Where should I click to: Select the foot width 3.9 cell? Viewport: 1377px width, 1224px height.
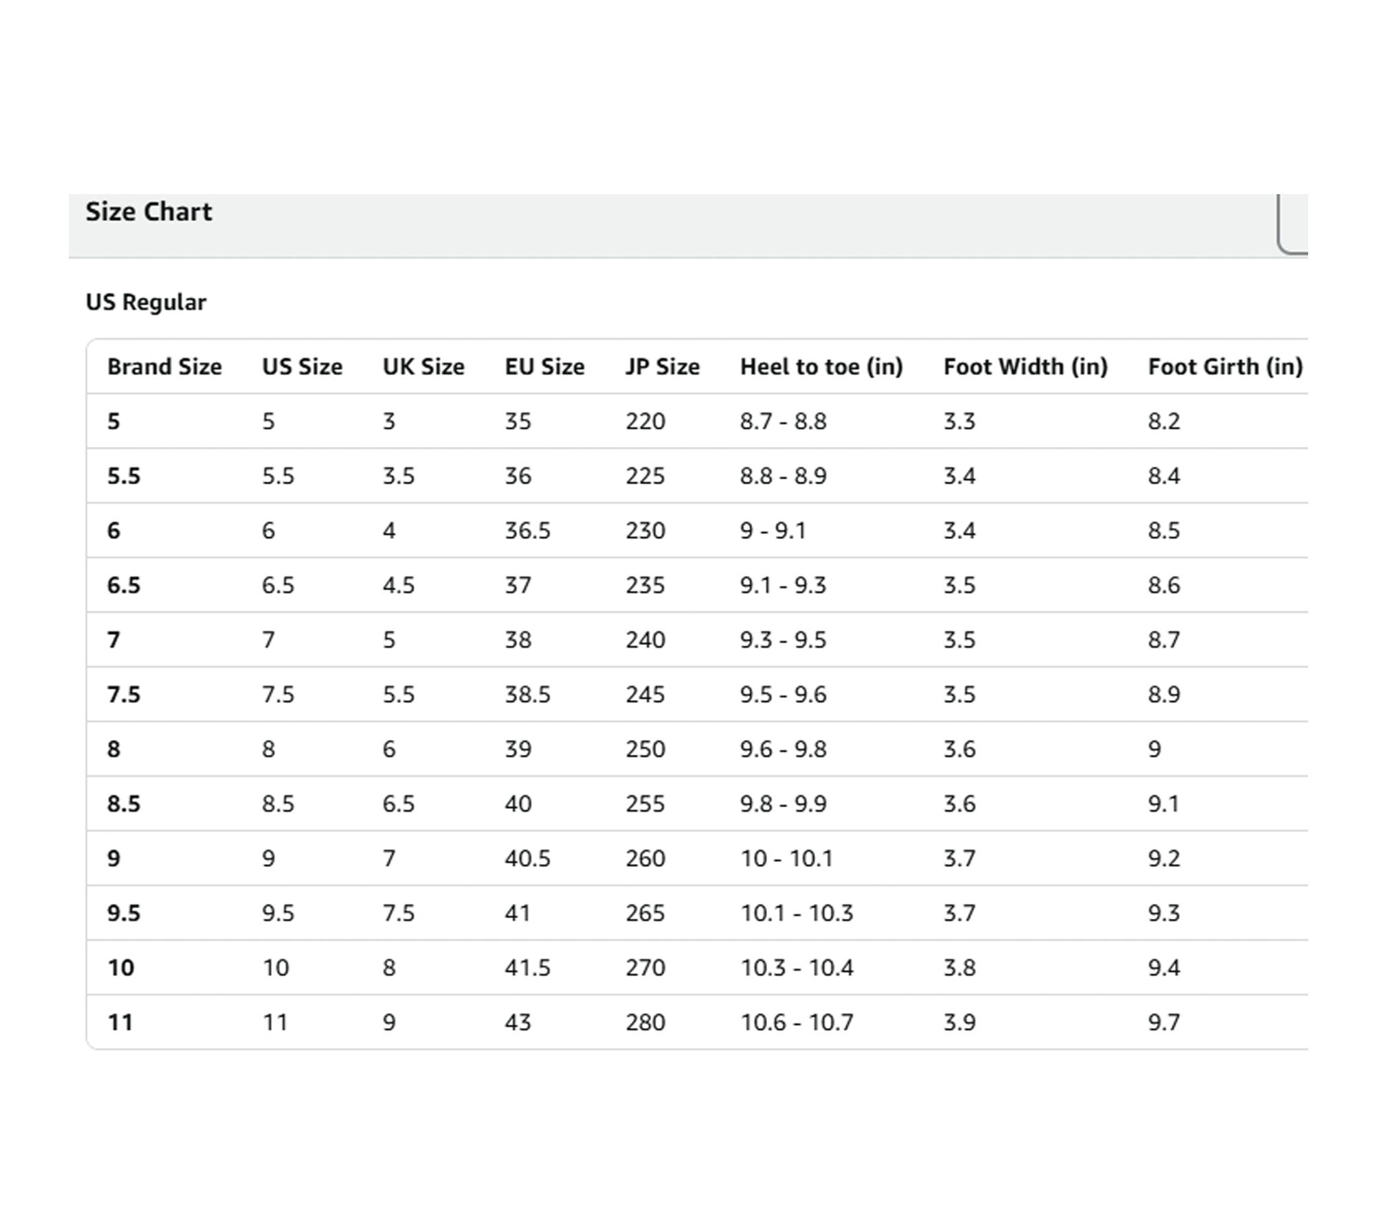point(959,1022)
